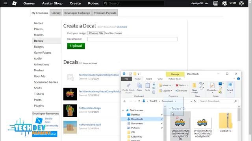Click the Cut scissors icon in ribbon
The width and height of the screenshot is (252, 141).
(154, 84)
